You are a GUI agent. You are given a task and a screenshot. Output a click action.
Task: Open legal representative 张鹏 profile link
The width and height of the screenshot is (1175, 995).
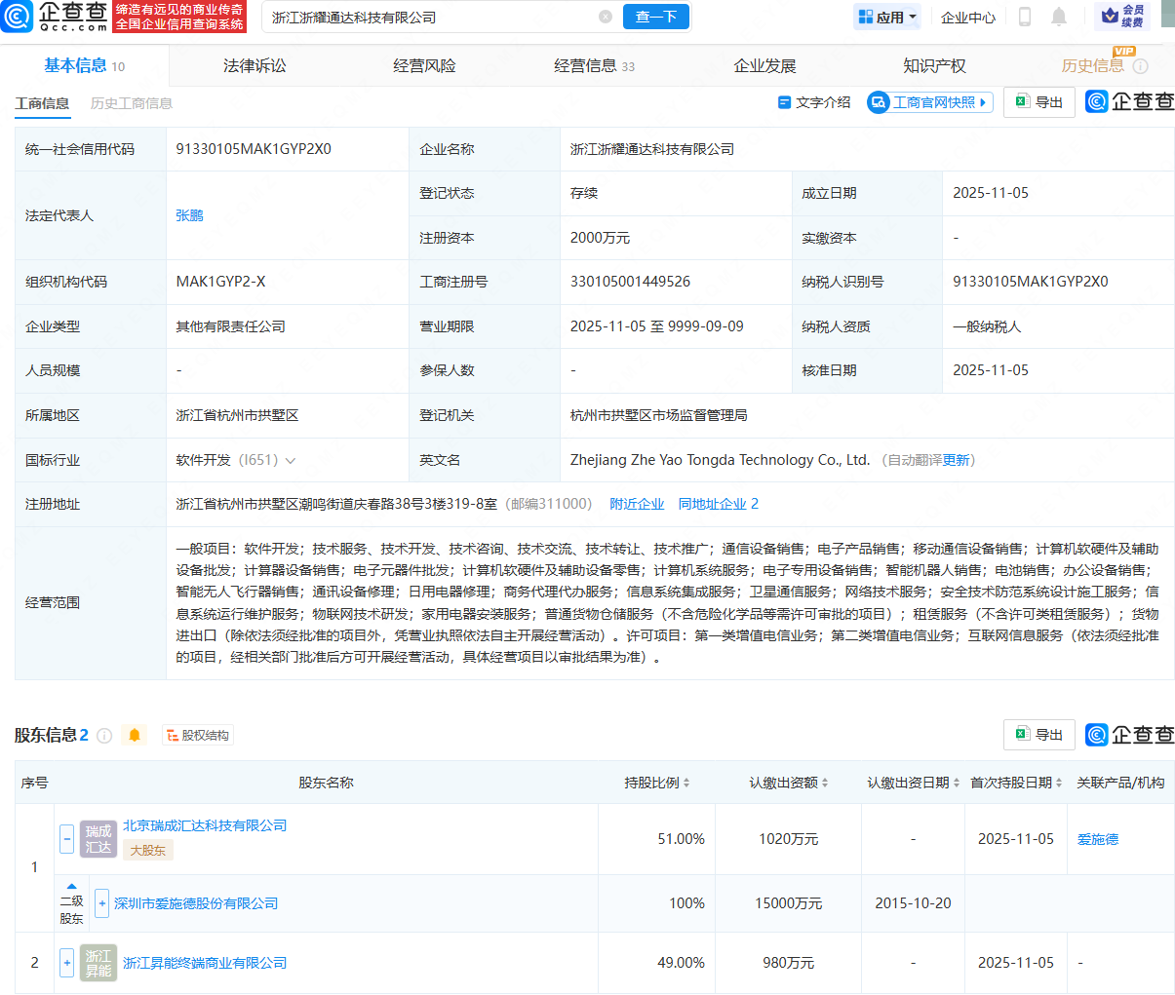click(189, 215)
